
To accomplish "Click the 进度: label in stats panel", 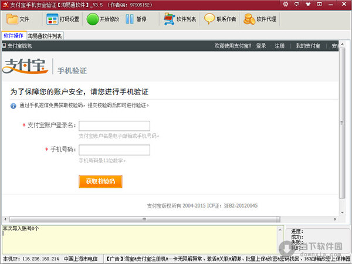I will pos(297,231).
